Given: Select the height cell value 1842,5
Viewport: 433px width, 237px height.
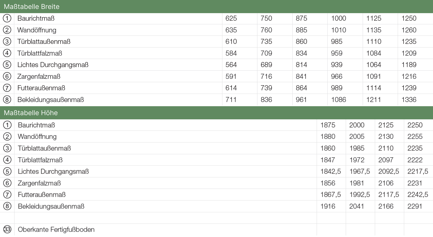Looking at the screenshot, I should tap(330, 172).
